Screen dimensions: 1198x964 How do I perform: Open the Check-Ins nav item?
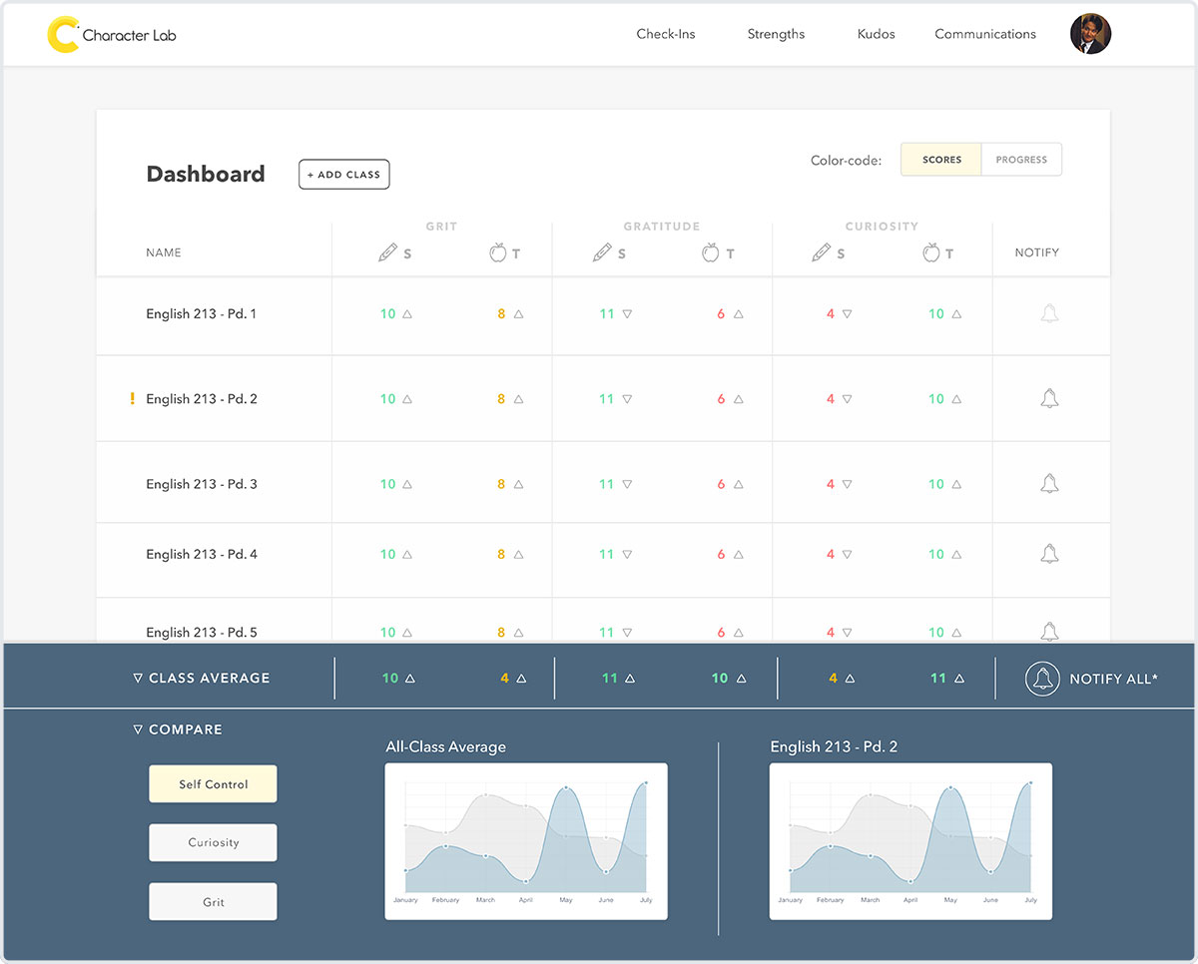[666, 34]
